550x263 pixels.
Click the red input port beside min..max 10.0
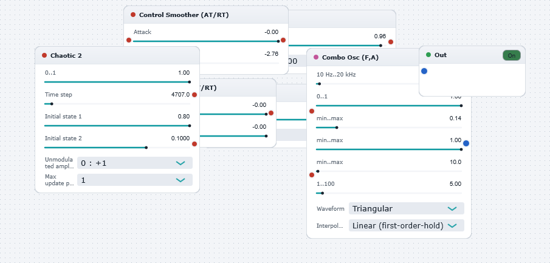pyautogui.click(x=312, y=175)
